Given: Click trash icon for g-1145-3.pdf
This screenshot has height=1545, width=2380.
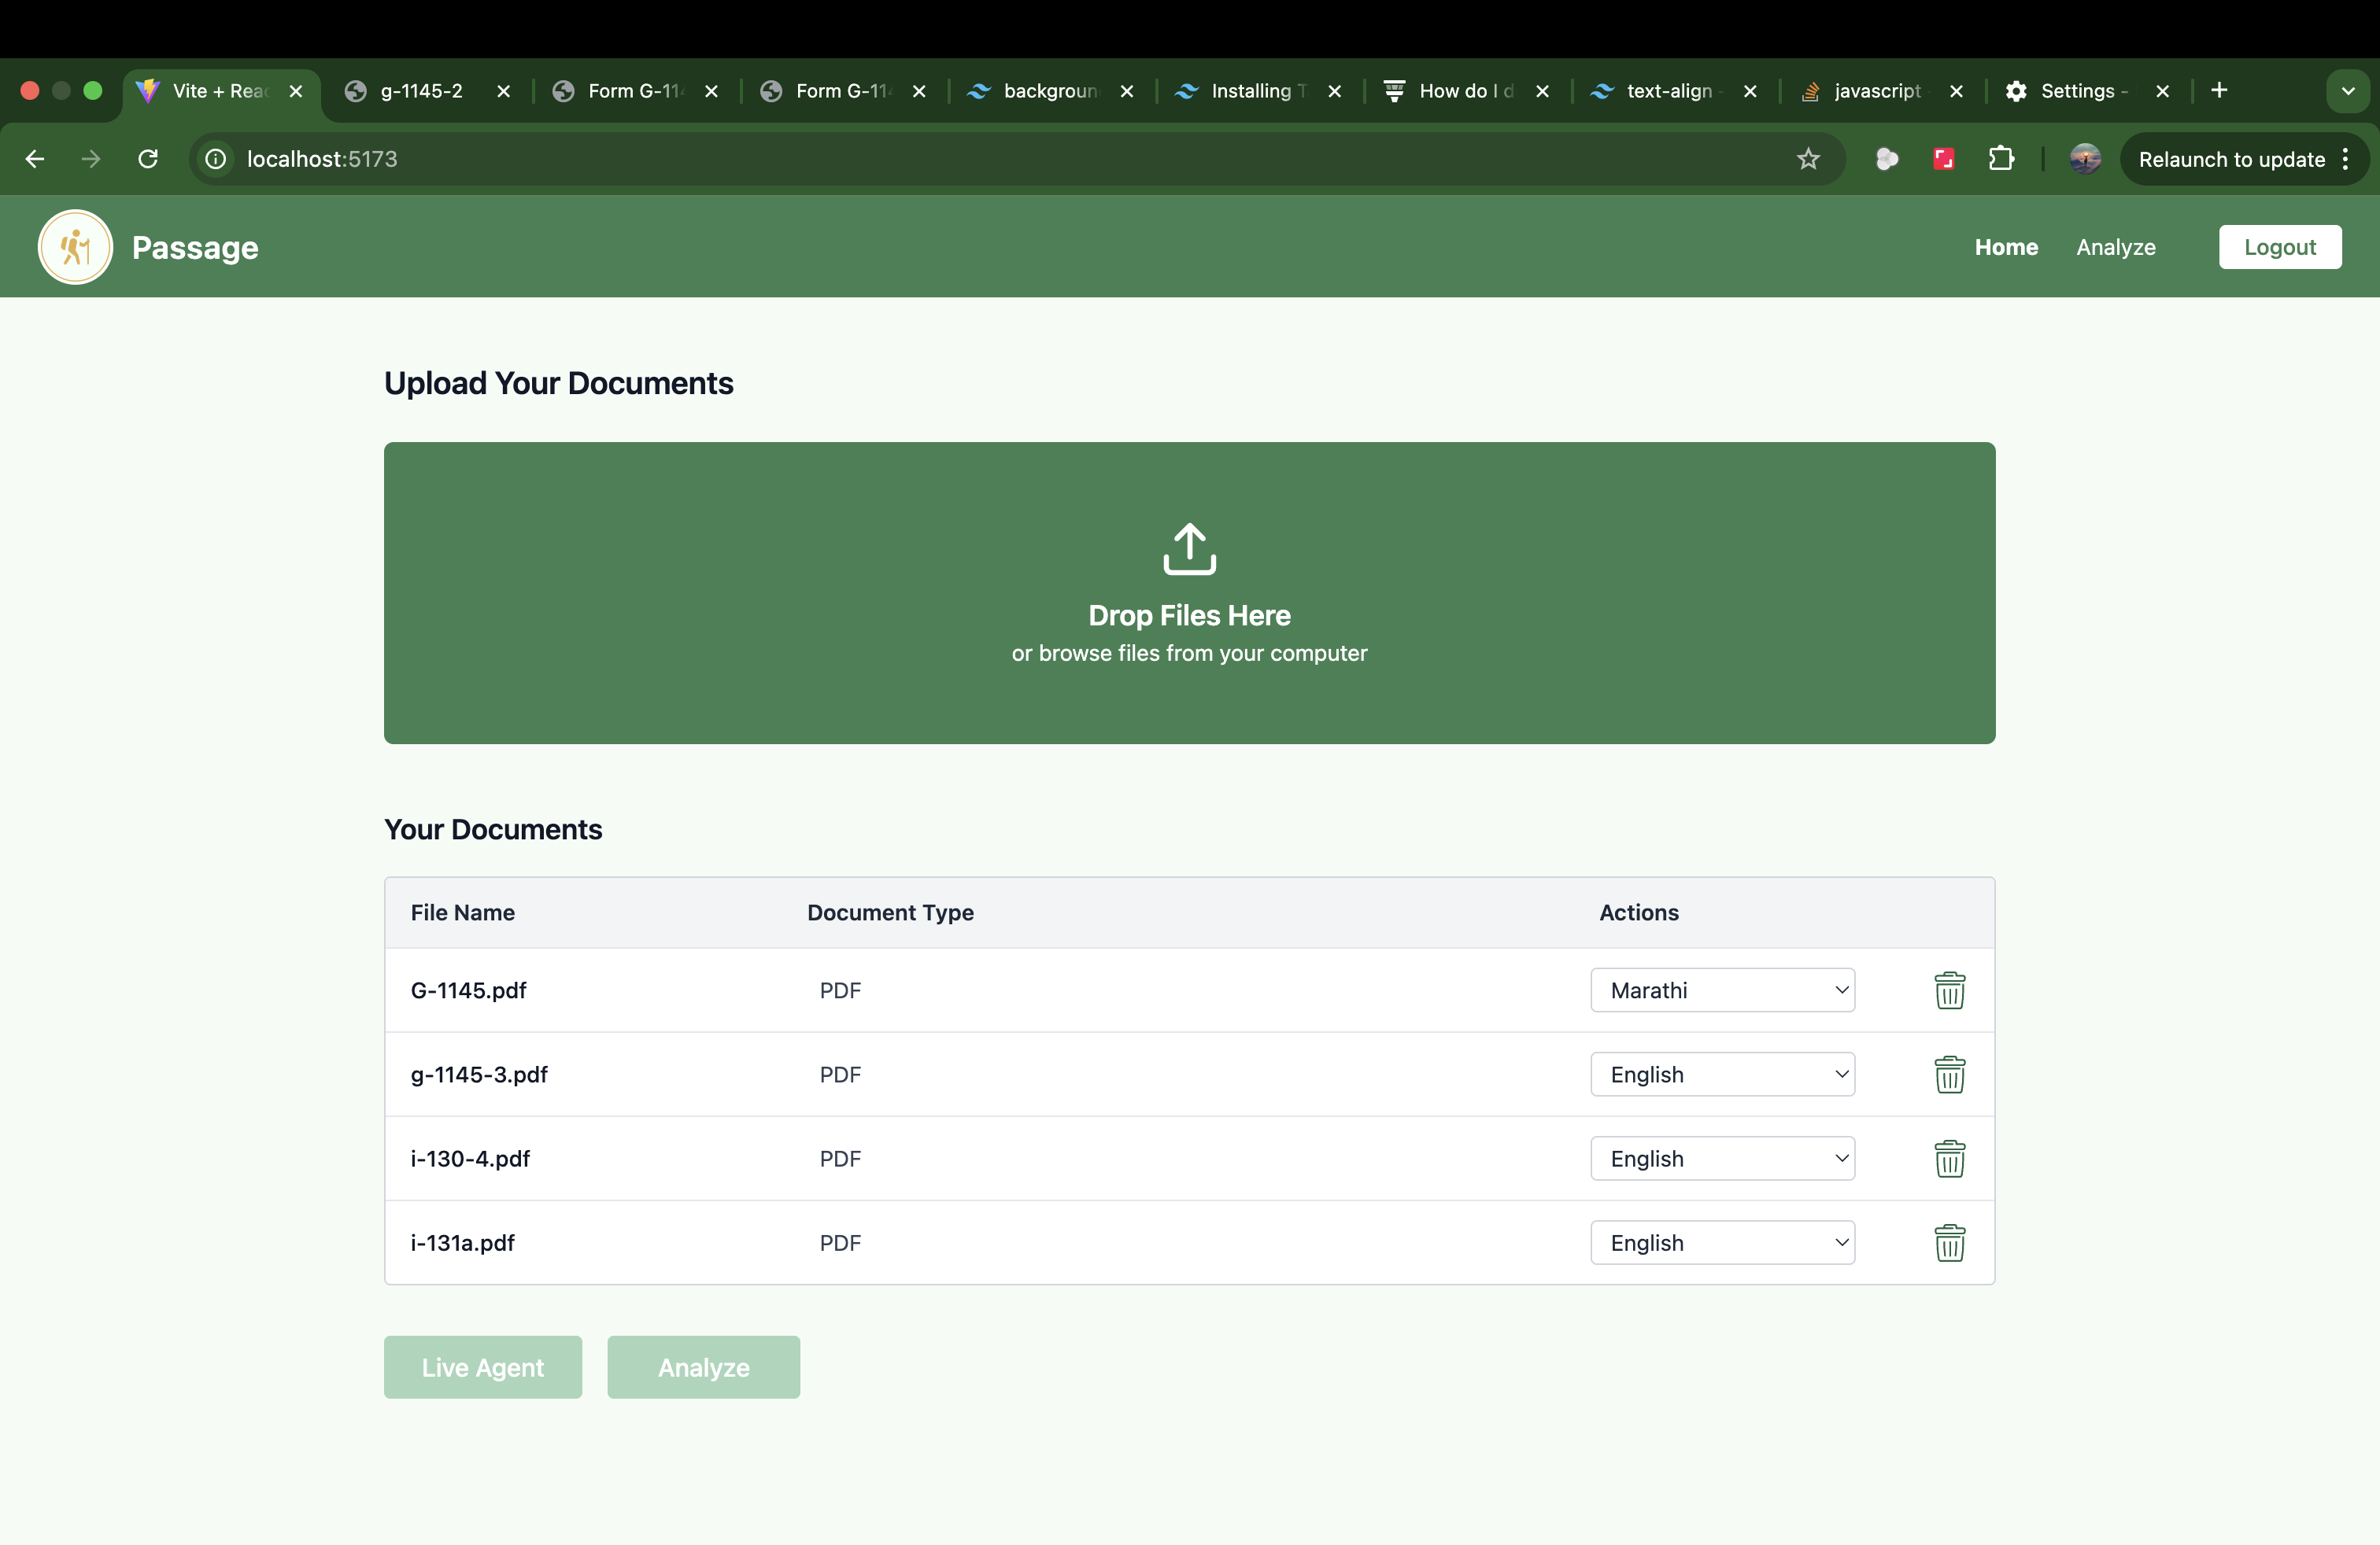Looking at the screenshot, I should click(x=1949, y=1075).
